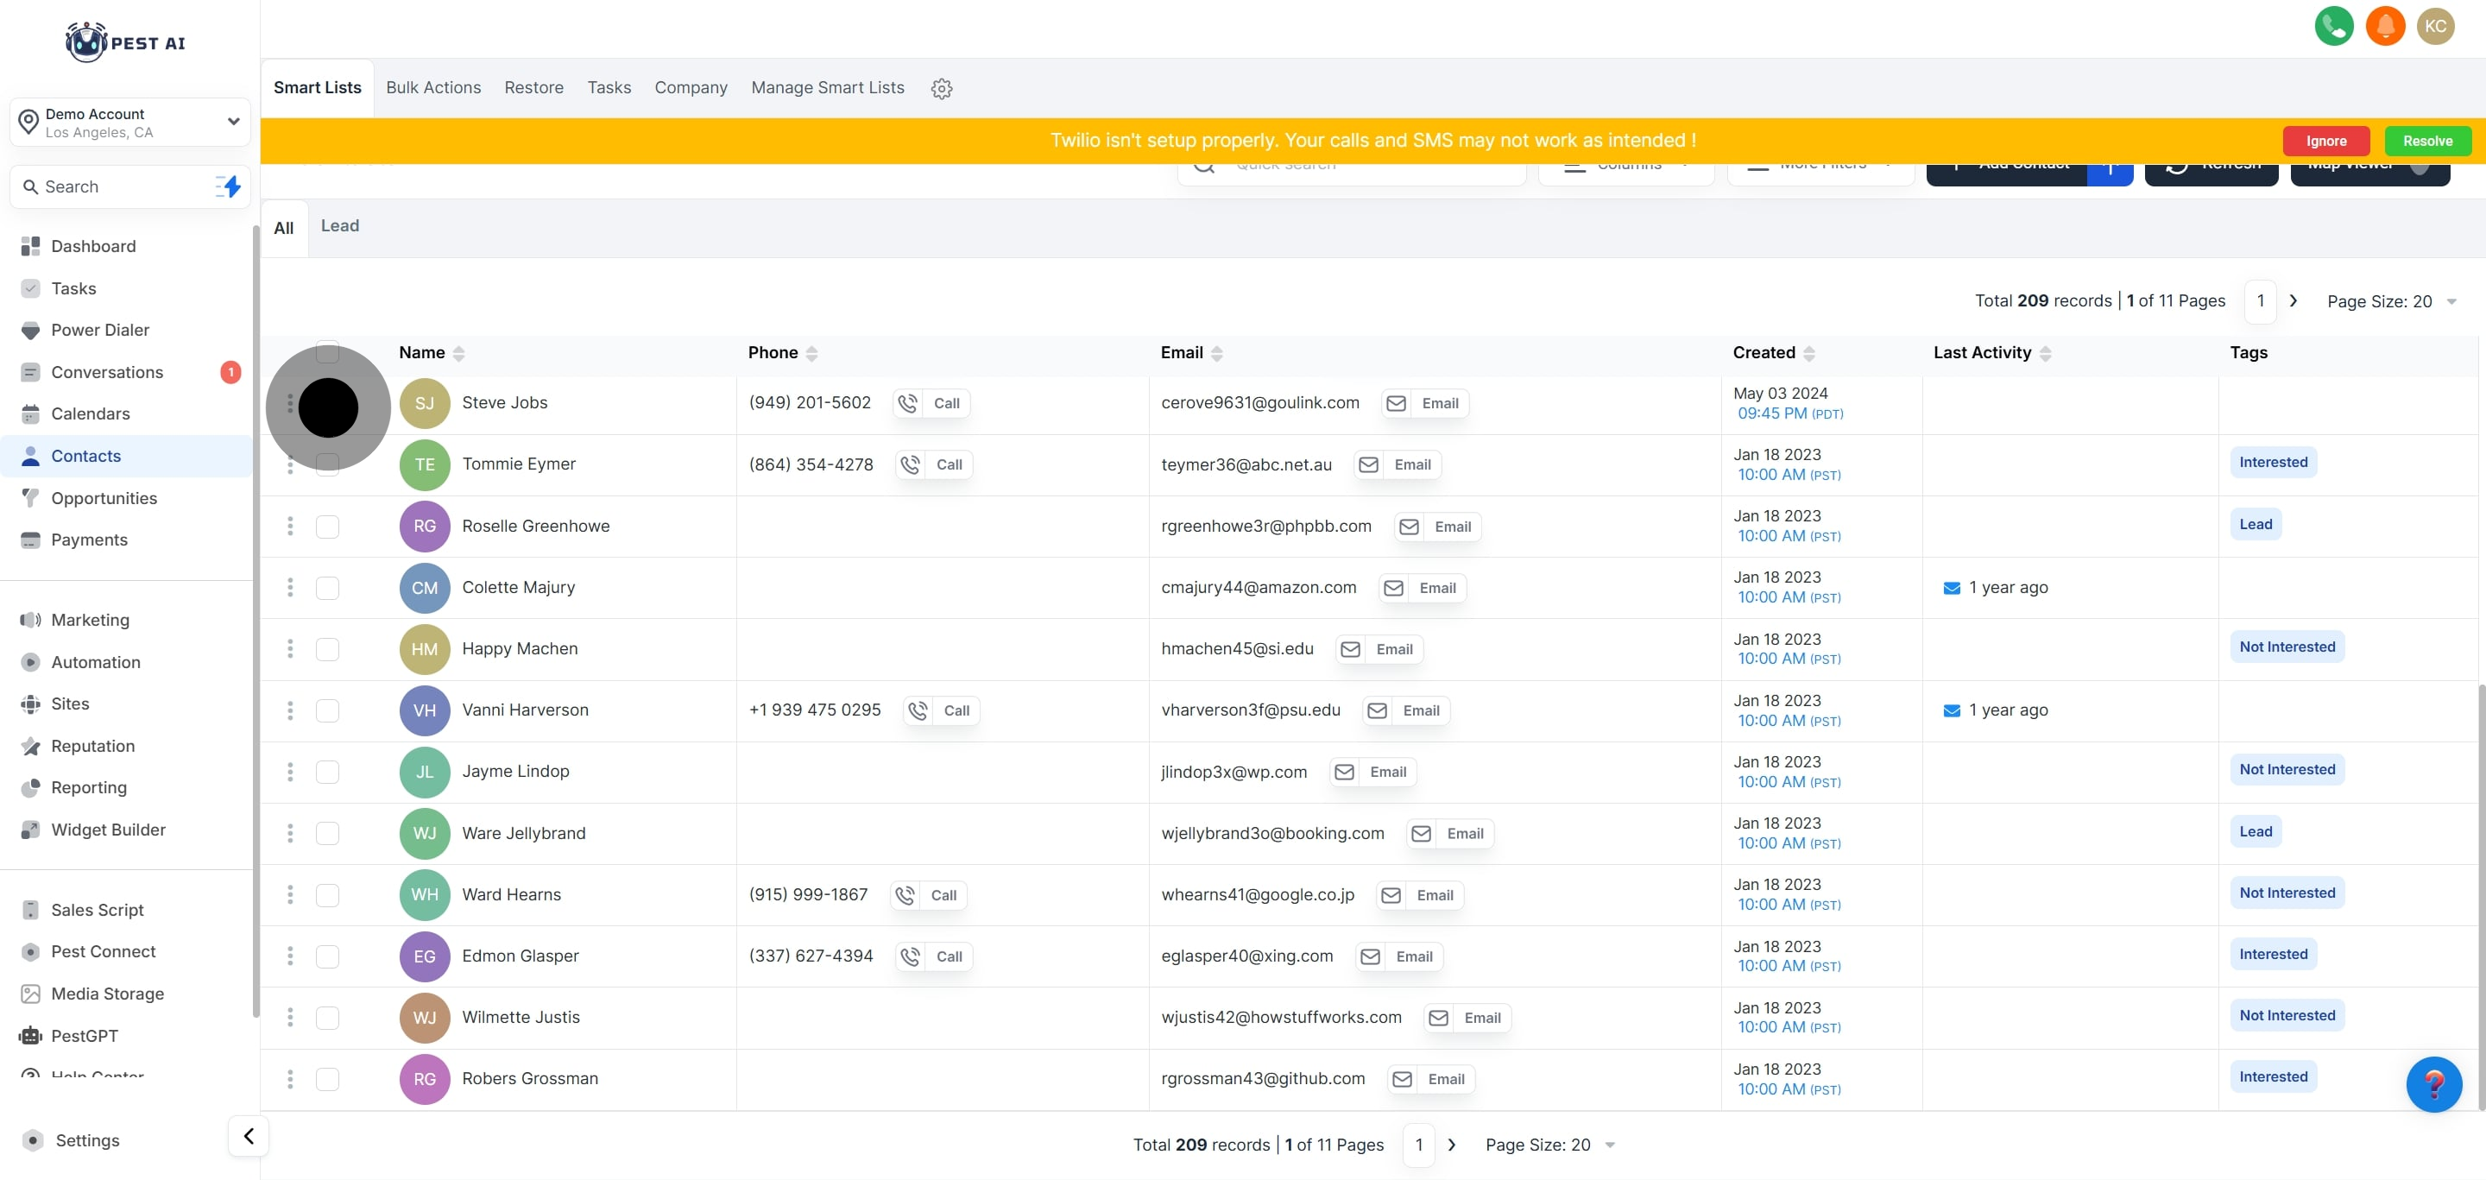Open PestGPT robot icon in sidebar
Screen dimensions: 2486x1180
point(31,1035)
